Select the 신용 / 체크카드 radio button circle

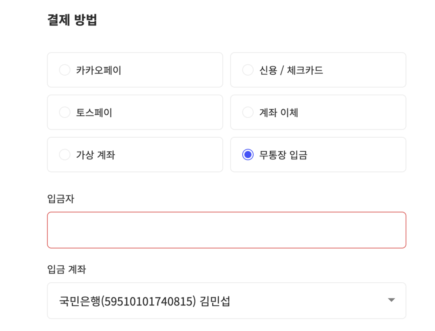tap(248, 70)
